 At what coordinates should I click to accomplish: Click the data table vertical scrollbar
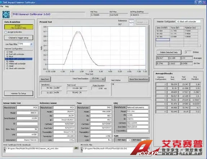click(199, 37)
